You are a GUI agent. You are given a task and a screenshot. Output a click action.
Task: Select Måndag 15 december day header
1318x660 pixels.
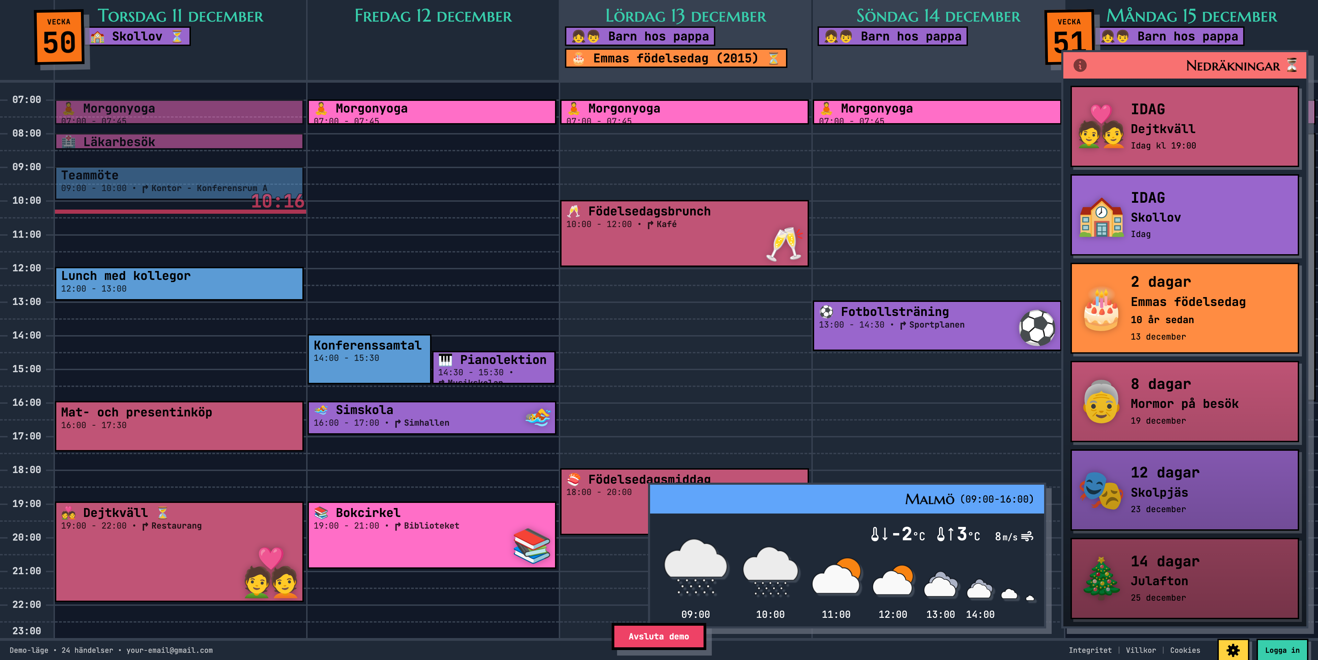click(x=1192, y=16)
